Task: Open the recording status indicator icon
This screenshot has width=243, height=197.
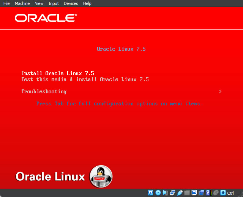Action: click(201, 193)
